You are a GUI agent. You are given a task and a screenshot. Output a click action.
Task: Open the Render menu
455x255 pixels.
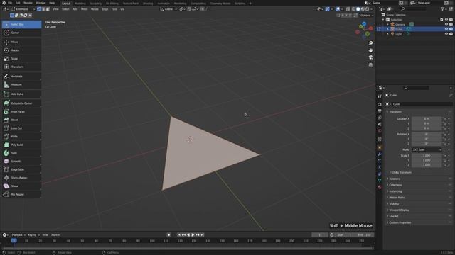point(28,3)
